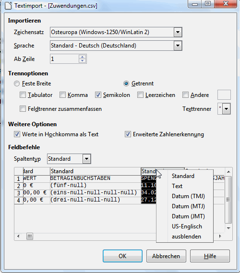The image size is (240, 273).
Task: Open the Sprache language dropdown
Action: pyautogui.click(x=178, y=46)
